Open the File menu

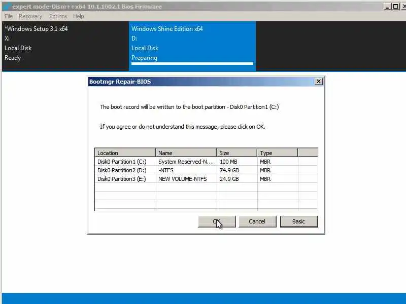pyautogui.click(x=9, y=16)
